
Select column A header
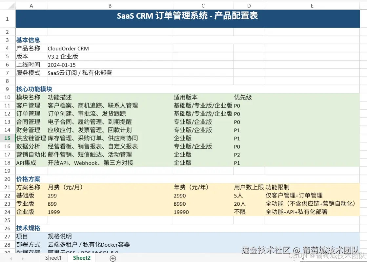[x=31, y=6]
